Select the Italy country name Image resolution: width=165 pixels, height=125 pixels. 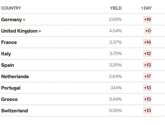click(x=6, y=54)
